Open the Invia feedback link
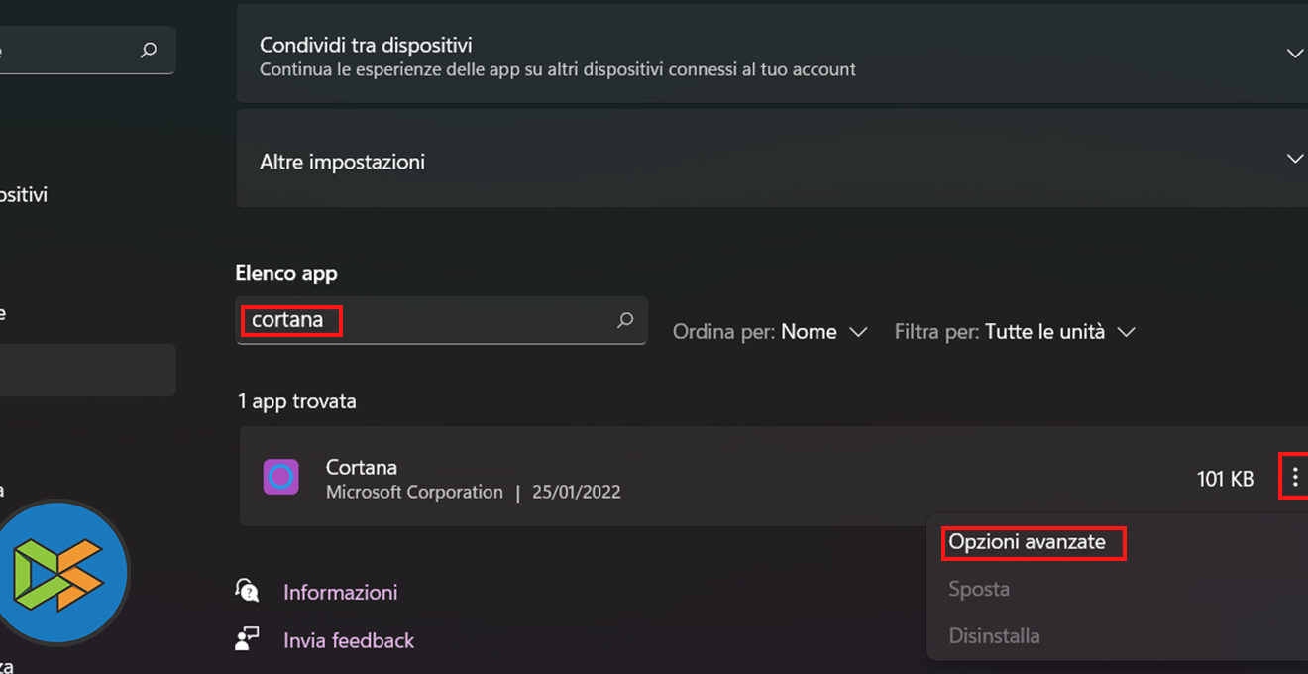 point(349,640)
